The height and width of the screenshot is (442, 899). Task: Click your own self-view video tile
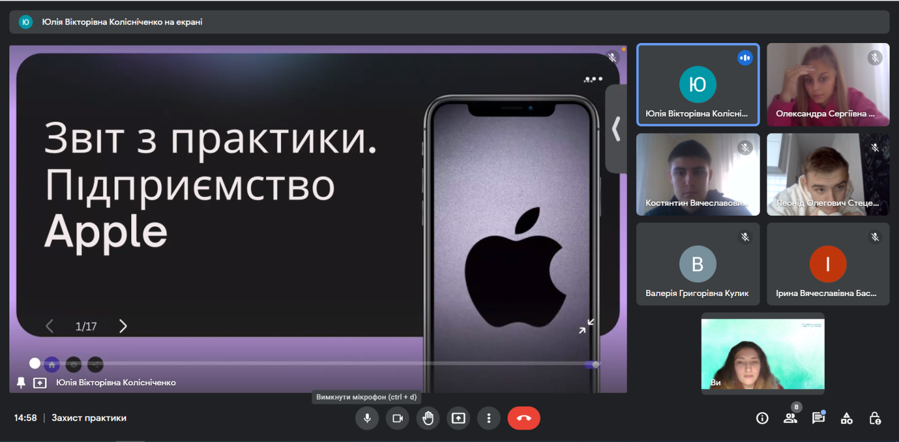pyautogui.click(x=763, y=353)
